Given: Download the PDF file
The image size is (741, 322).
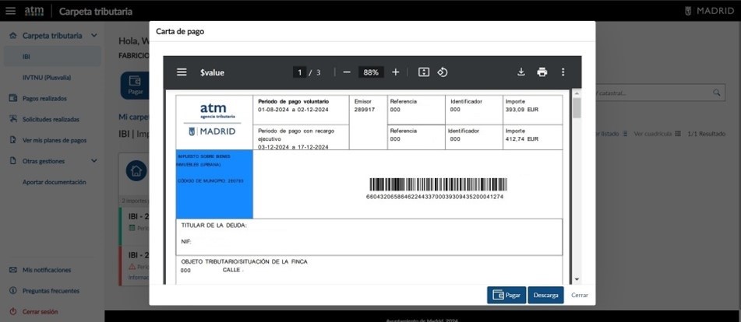Looking at the screenshot, I should (521, 72).
